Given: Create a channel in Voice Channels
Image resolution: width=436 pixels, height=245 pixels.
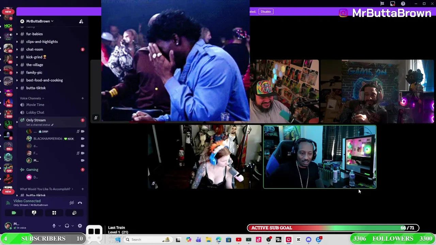Looking at the screenshot, I should point(82,98).
